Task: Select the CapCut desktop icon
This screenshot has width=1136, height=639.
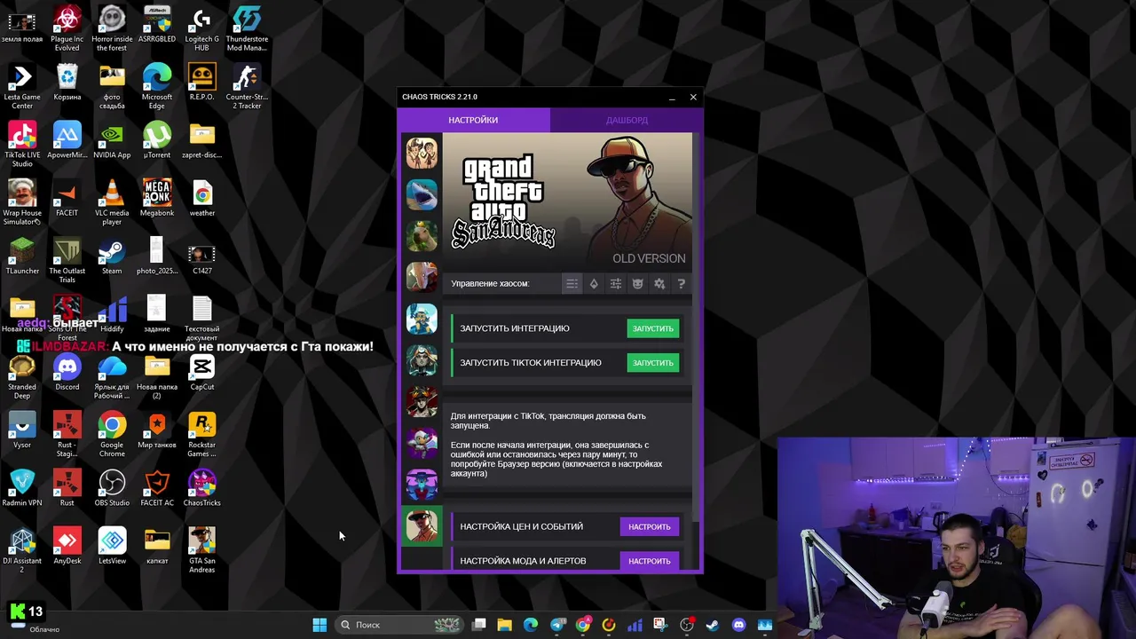Action: coord(201,372)
